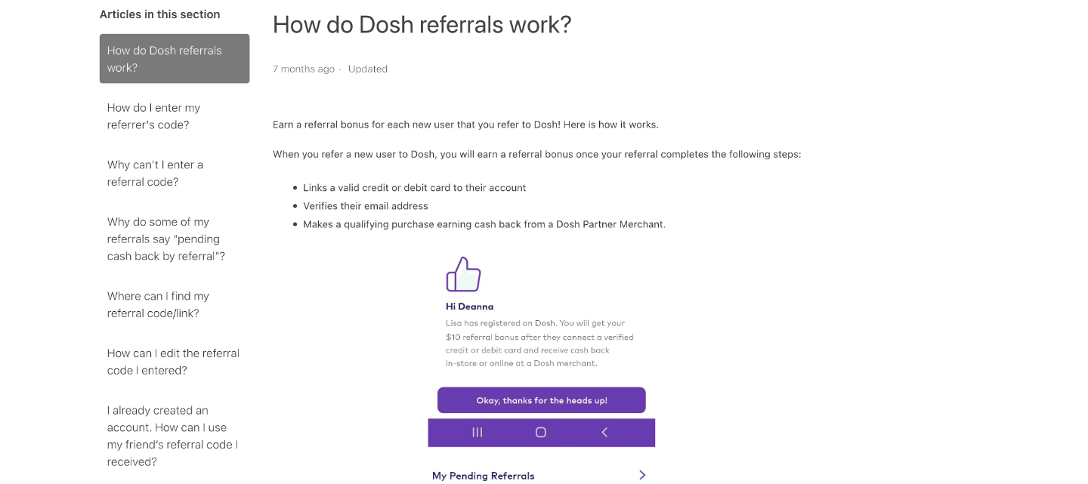Open "How do I enter my referrer's code?"
The height and width of the screenshot is (484, 1088).
153,116
